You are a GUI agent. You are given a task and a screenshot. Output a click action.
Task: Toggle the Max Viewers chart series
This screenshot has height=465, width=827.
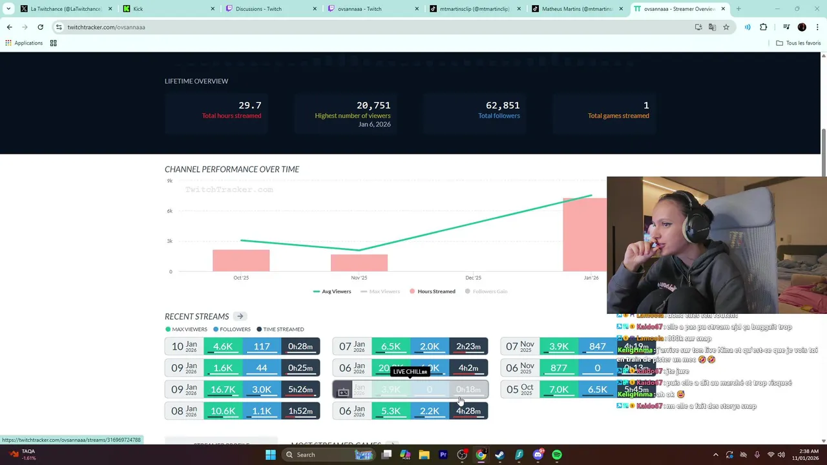pos(380,291)
